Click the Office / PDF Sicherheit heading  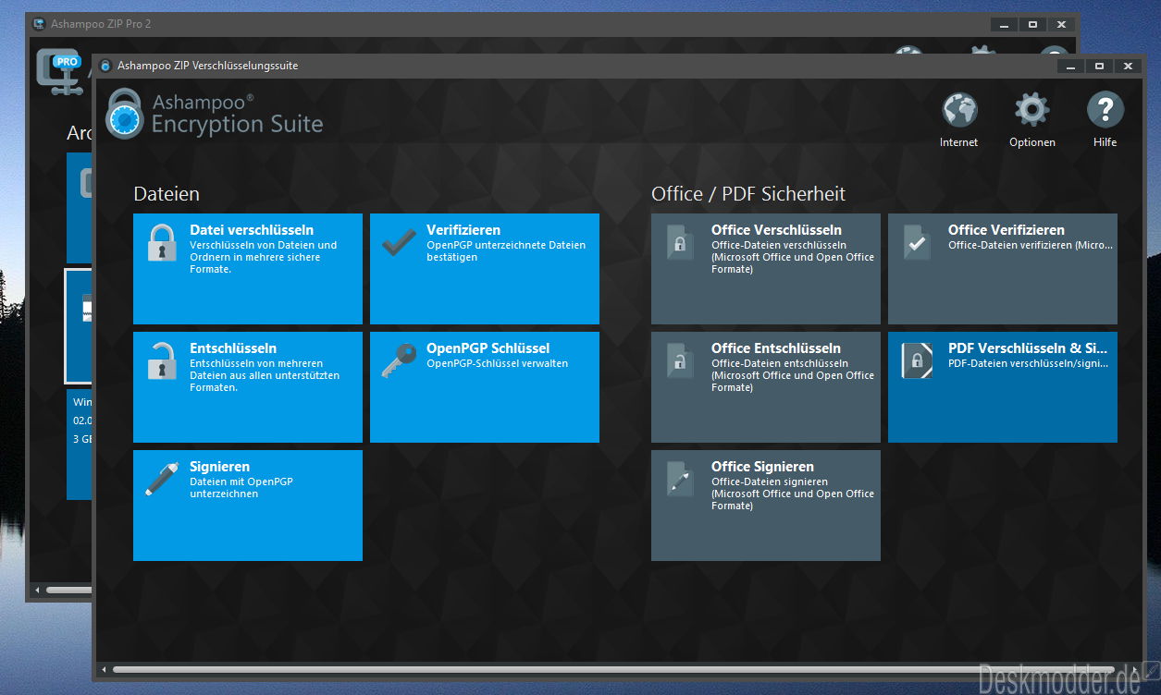(x=748, y=194)
